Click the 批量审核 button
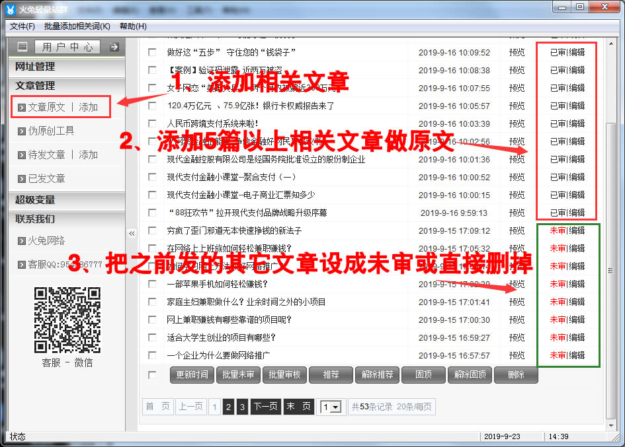 284,375
